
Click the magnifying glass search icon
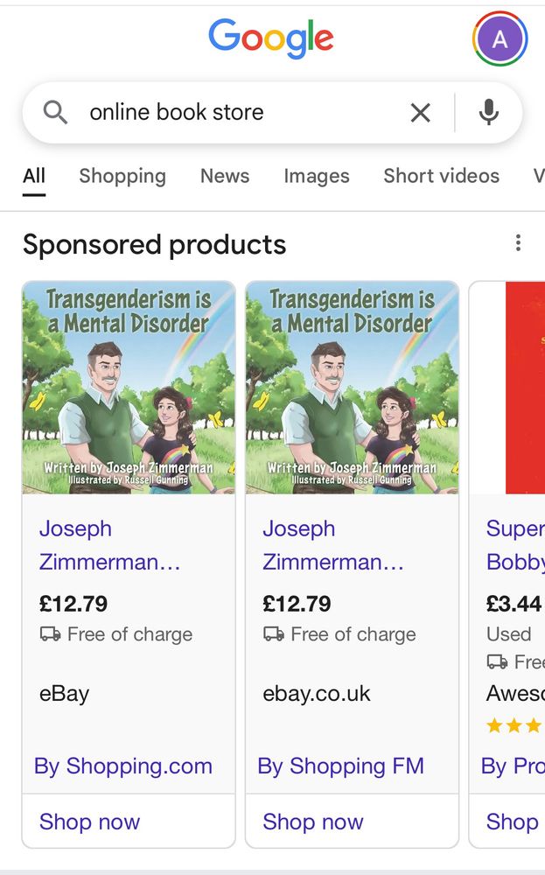point(55,112)
